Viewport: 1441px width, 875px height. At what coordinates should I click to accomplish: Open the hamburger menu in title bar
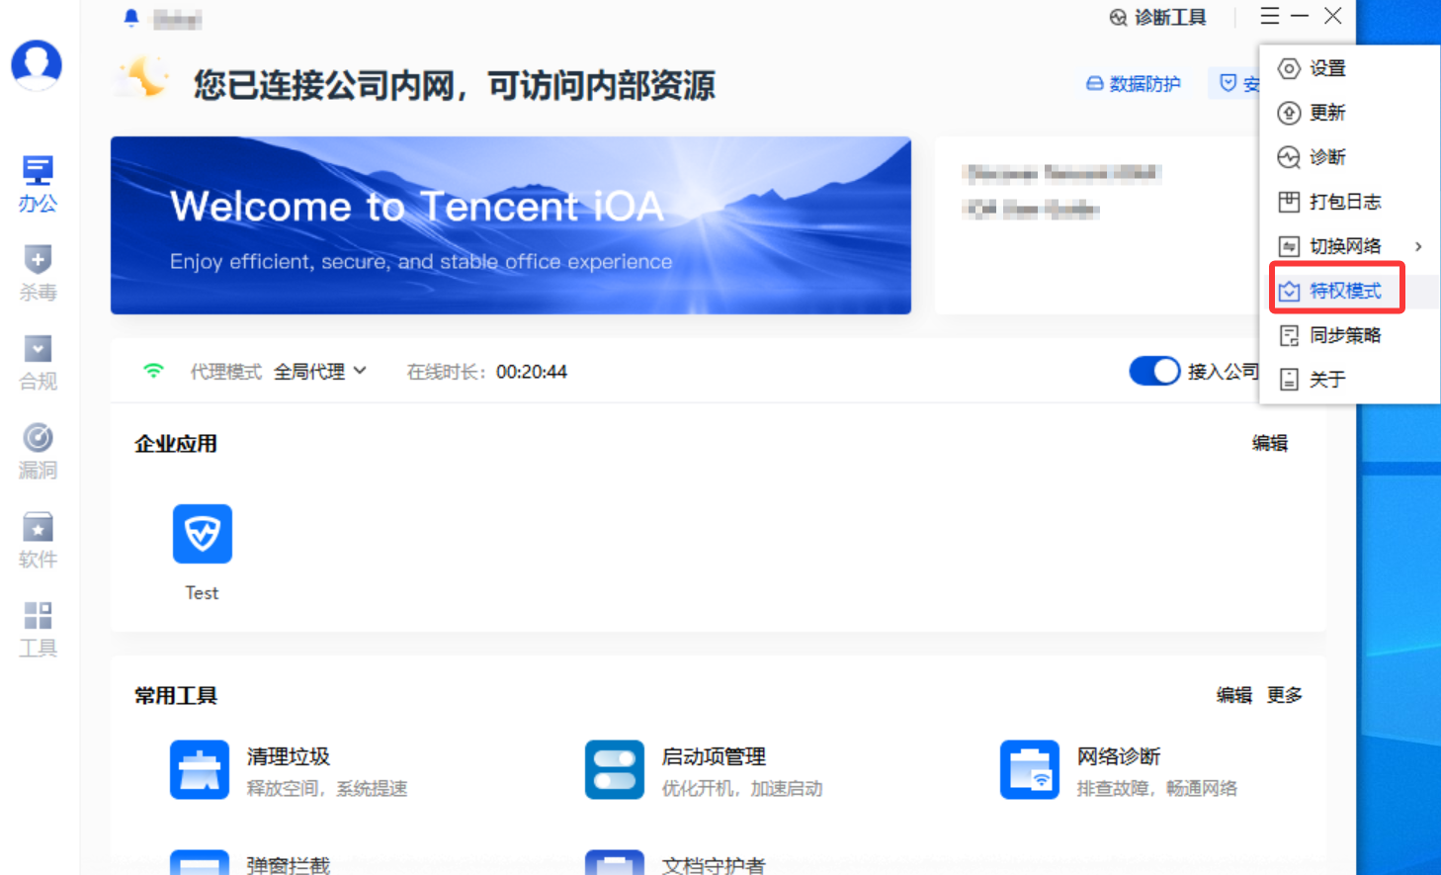[1270, 16]
